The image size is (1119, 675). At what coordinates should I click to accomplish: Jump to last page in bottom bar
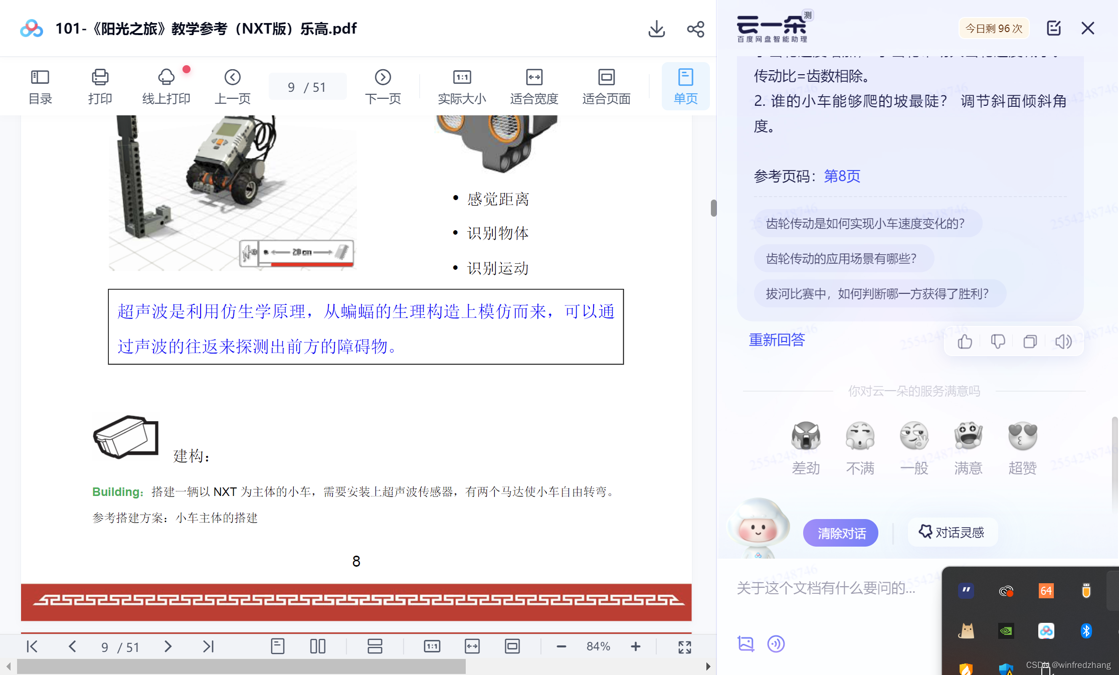(x=209, y=646)
